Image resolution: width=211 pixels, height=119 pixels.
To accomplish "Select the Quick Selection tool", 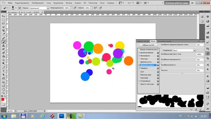I will [4, 27].
